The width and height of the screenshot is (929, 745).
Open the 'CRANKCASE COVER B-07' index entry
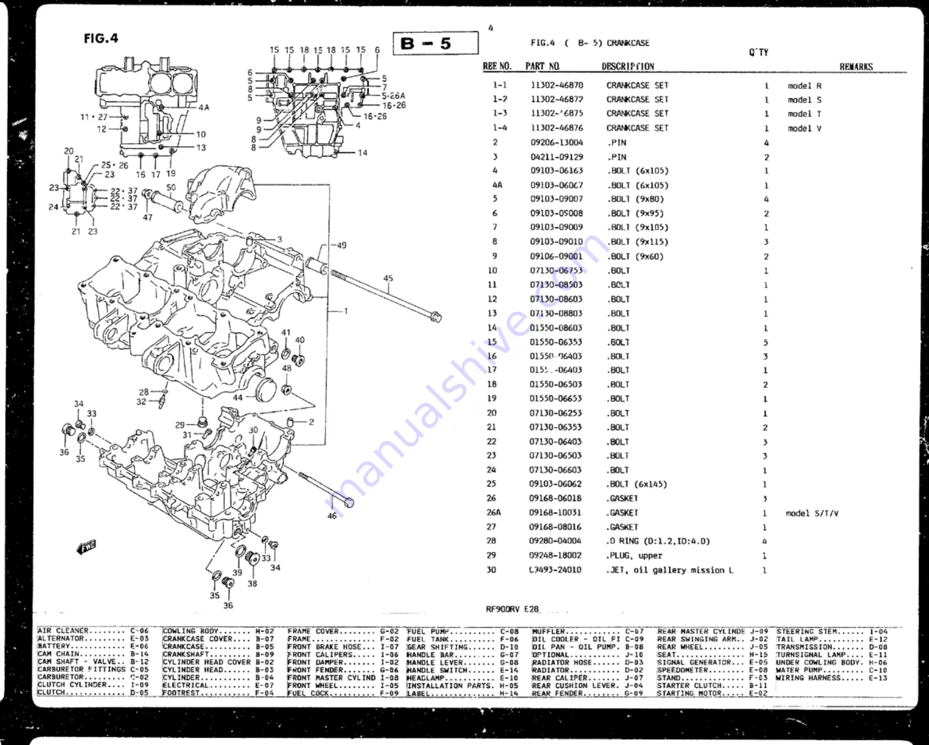tap(218, 638)
